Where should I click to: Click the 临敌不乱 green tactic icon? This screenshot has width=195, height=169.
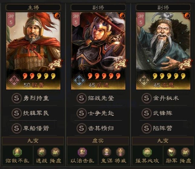coord(17,152)
